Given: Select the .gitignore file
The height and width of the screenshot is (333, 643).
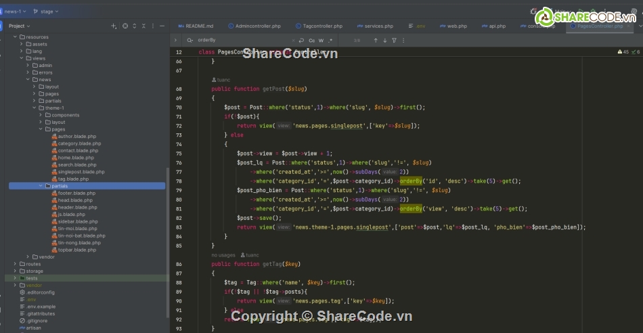Looking at the screenshot, I should (x=37, y=321).
